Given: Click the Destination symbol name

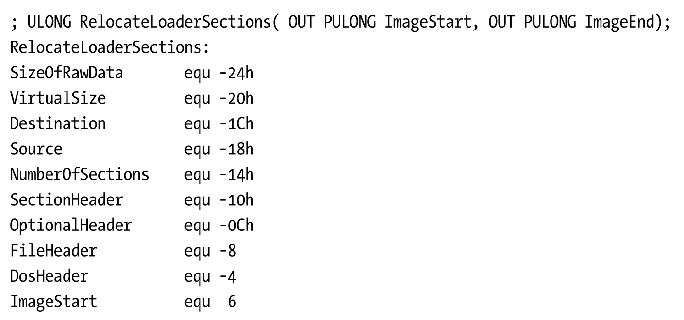Looking at the screenshot, I should pyautogui.click(x=58, y=123).
